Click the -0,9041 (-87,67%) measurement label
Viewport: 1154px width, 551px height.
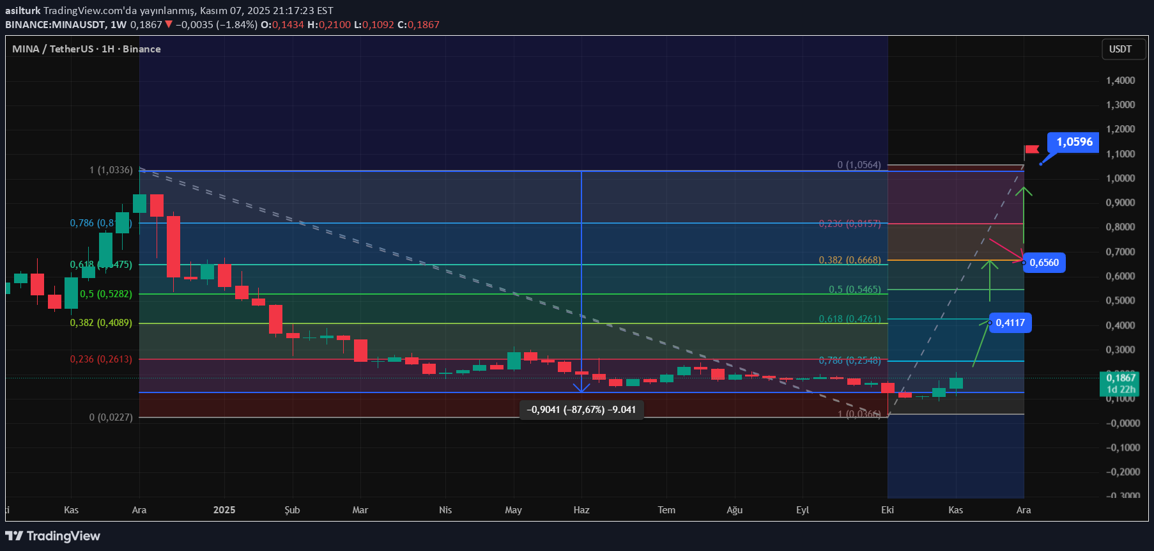581,410
